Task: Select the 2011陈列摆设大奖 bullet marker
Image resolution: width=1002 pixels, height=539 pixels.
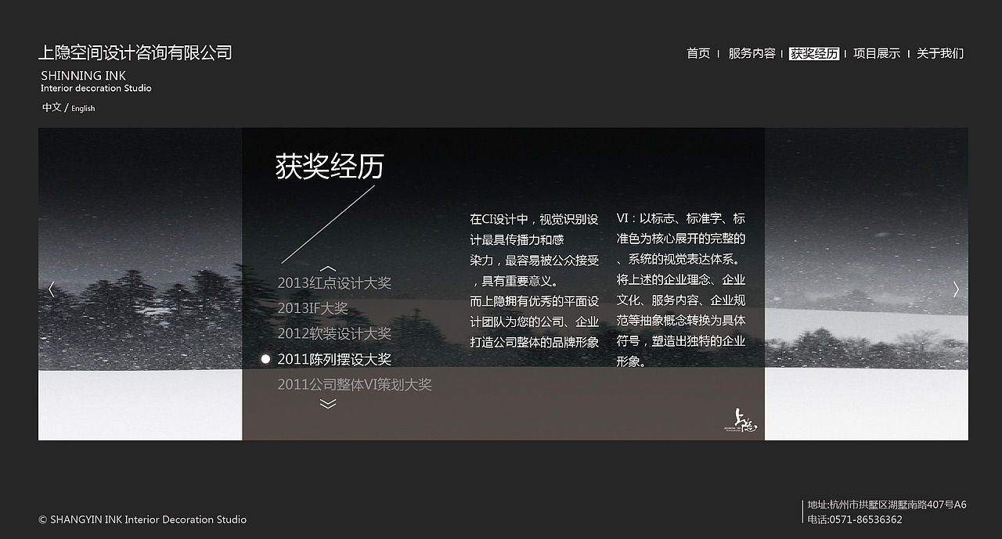Action: (265, 359)
